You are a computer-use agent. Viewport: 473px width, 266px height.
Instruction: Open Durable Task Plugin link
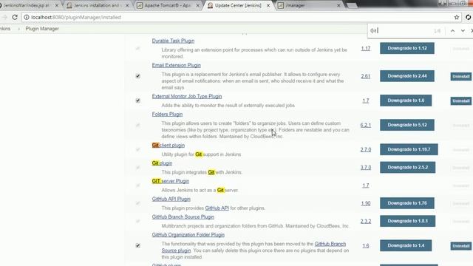point(173,41)
